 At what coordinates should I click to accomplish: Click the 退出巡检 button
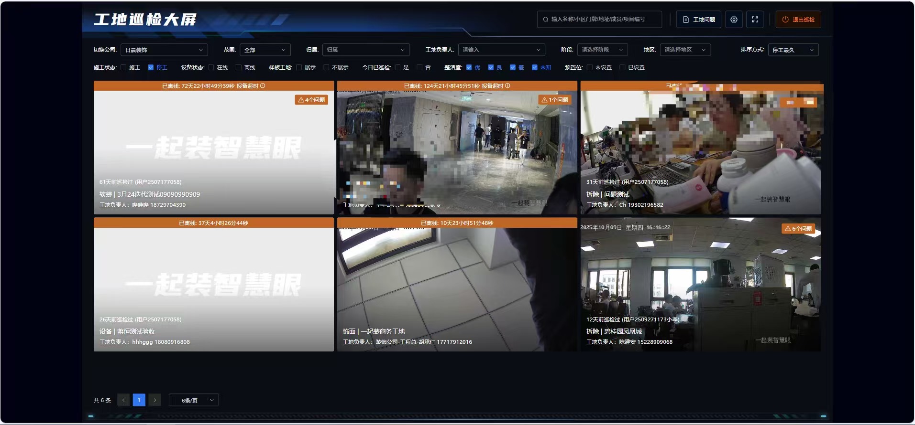click(798, 20)
